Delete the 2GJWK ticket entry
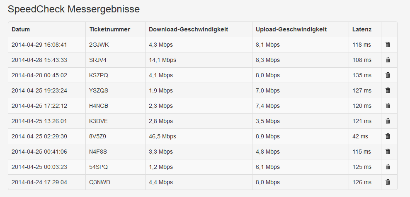 [388, 45]
